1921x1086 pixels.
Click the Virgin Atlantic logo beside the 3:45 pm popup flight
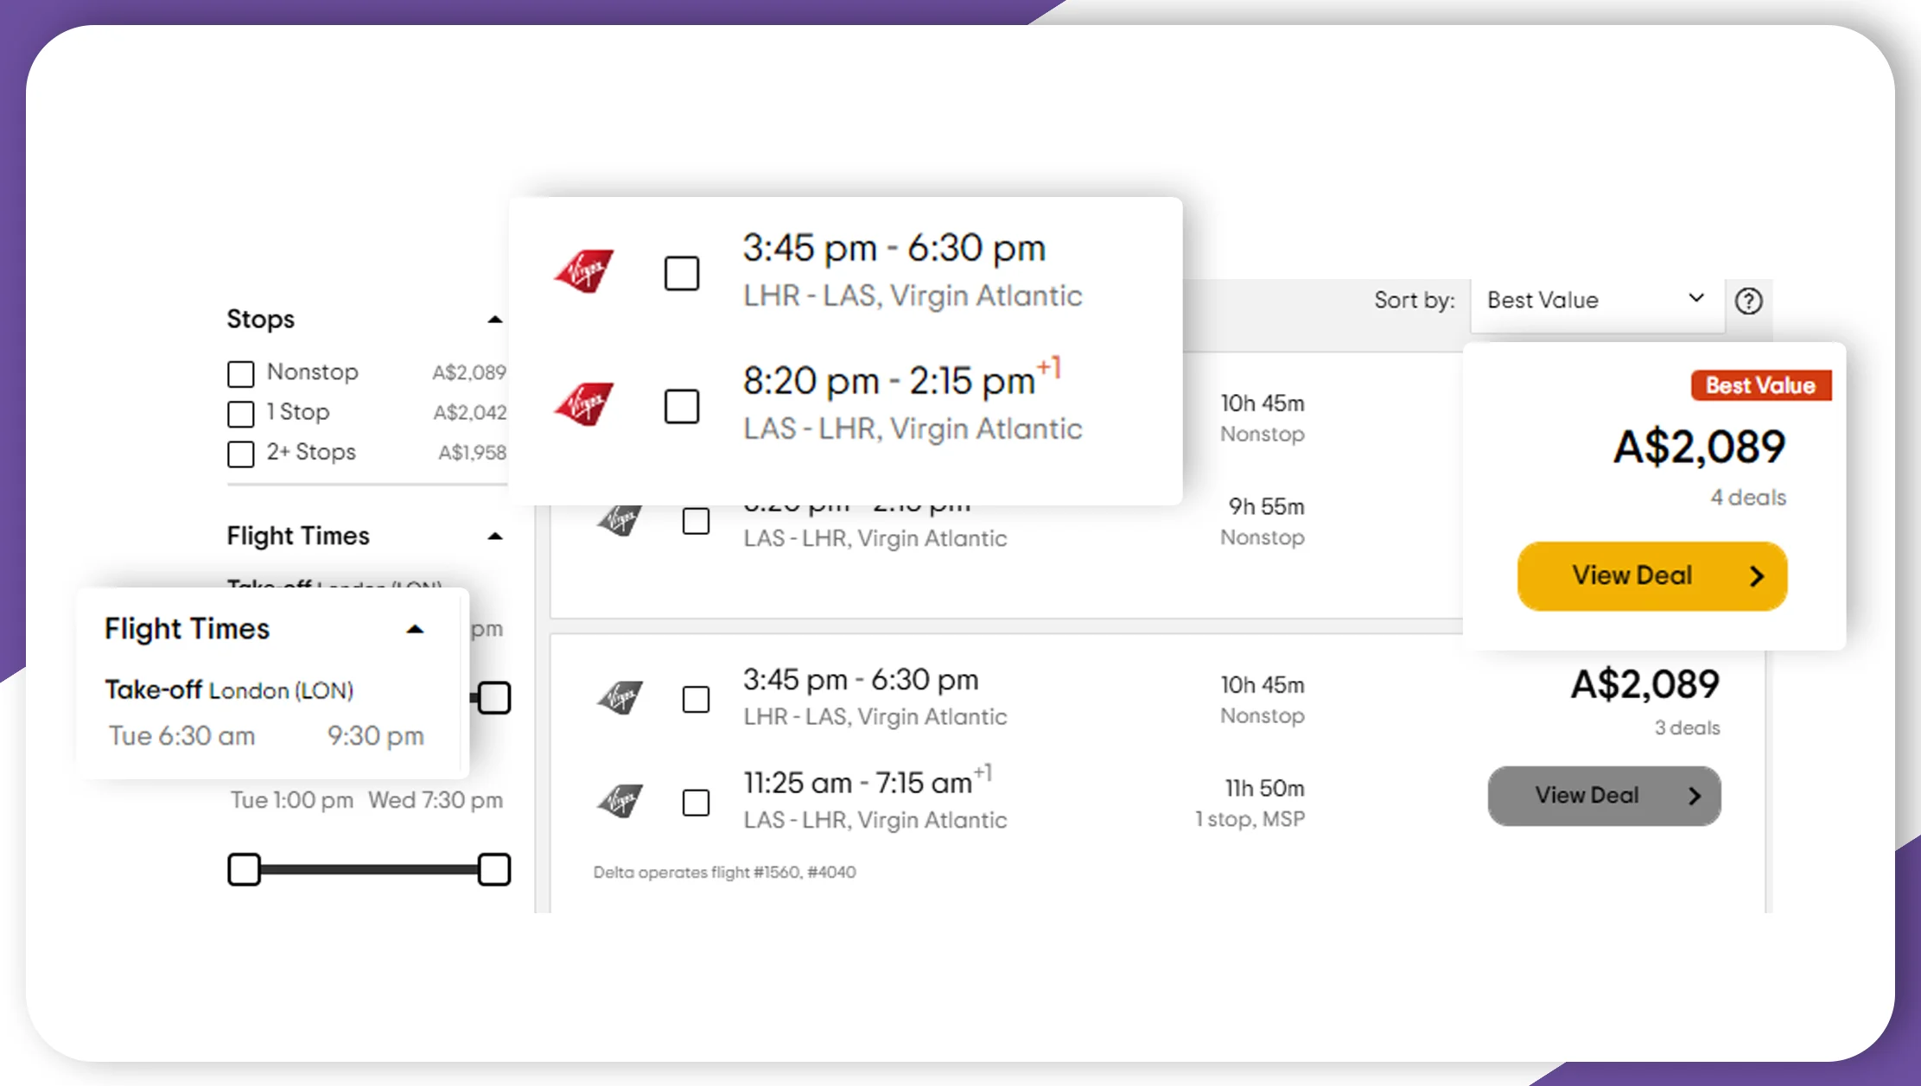click(586, 270)
